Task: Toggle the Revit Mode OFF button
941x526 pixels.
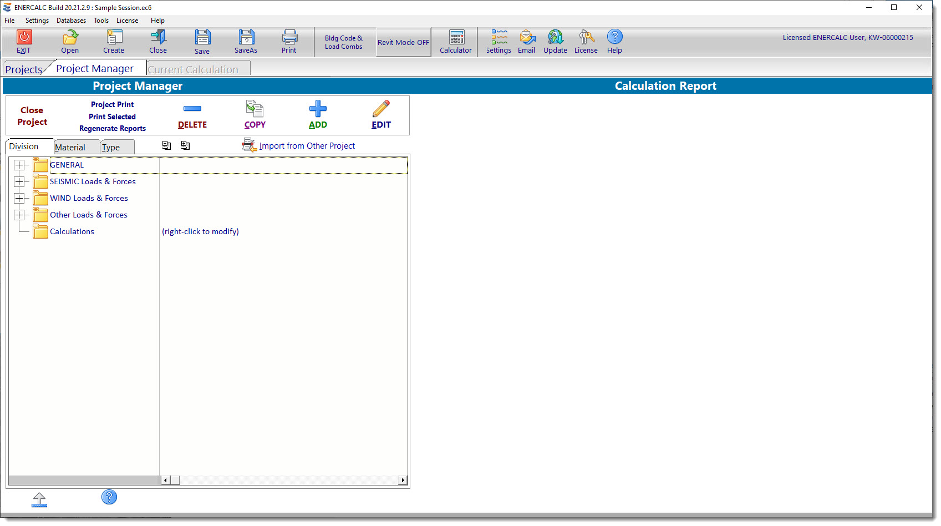Action: (x=403, y=42)
